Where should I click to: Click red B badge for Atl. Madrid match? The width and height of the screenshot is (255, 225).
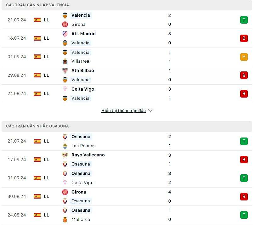point(244,38)
